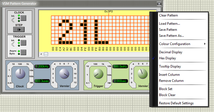Viewport: 214px width, 112px height.
Task: Enable Tooltip Display option
Action: coord(170,66)
